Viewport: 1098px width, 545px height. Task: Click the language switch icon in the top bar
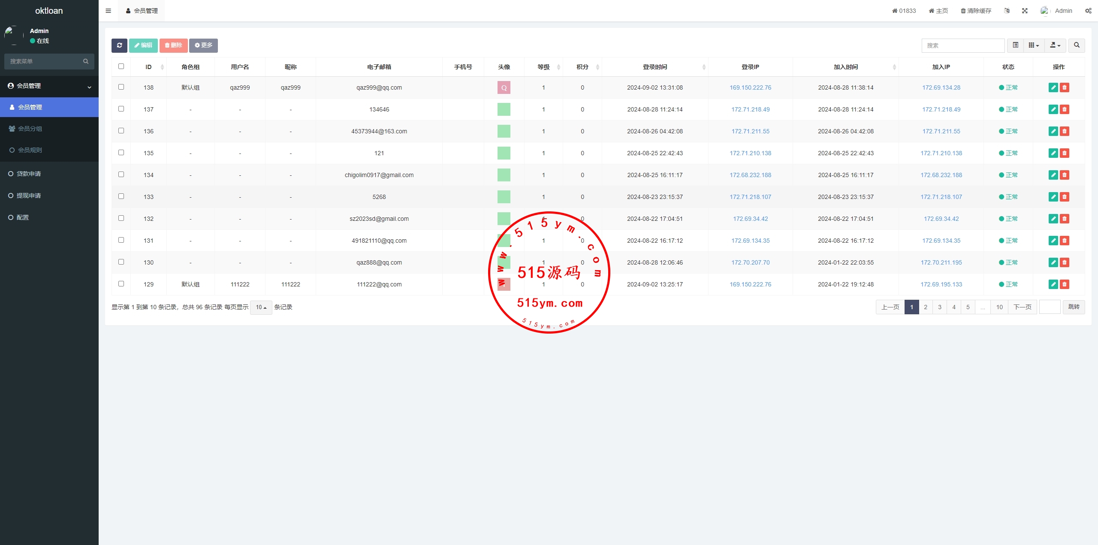[1007, 11]
